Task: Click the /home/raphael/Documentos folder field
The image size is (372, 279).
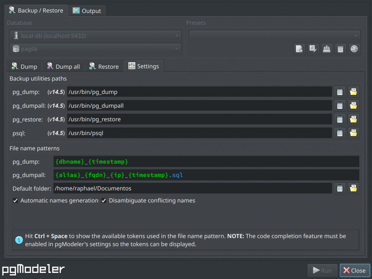Action: 193,188
